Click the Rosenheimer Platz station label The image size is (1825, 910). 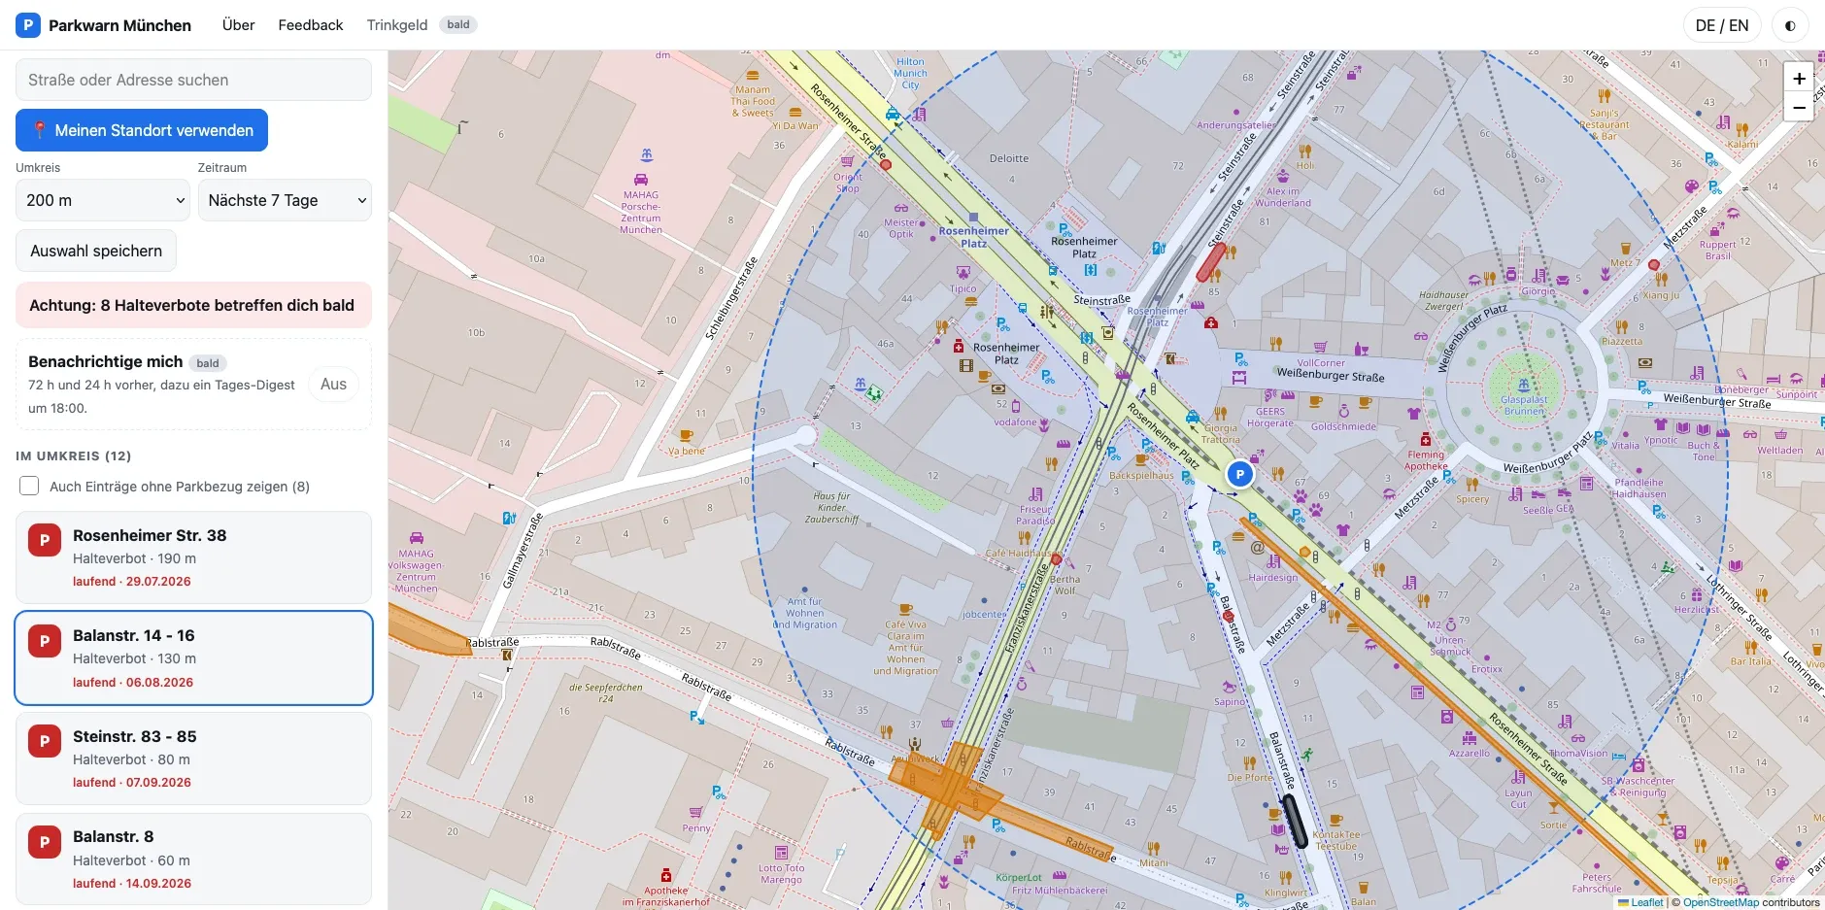coord(973,237)
